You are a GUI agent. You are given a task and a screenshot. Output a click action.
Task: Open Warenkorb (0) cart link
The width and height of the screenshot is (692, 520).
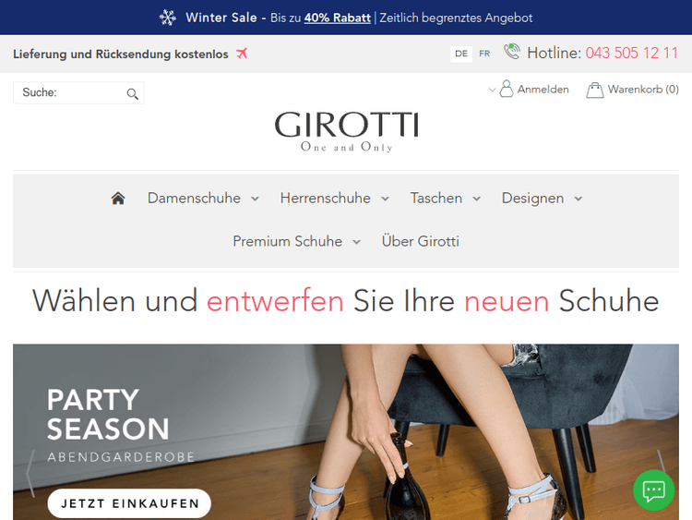click(643, 90)
